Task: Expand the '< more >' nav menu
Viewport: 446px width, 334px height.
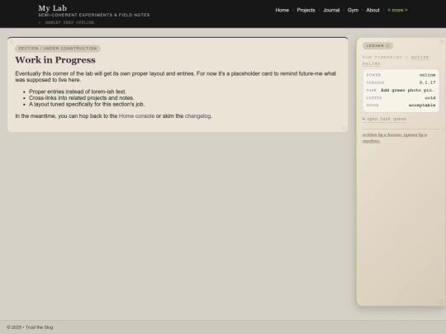Action: 397,10
